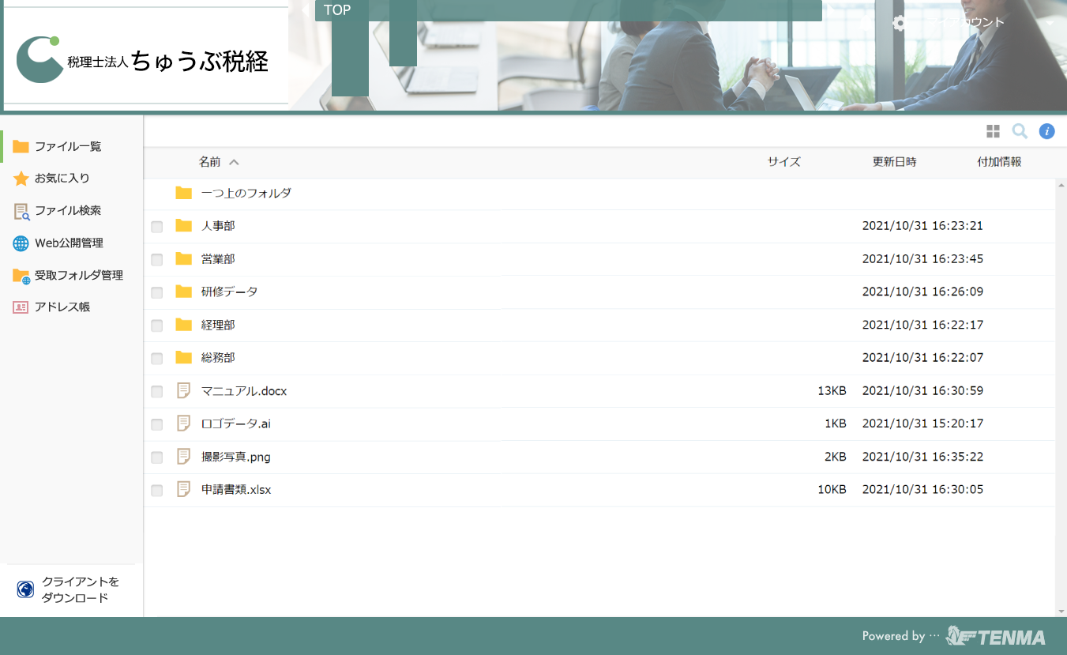Check the box beside 撮影写真.png
The height and width of the screenshot is (655, 1067).
pyautogui.click(x=157, y=457)
